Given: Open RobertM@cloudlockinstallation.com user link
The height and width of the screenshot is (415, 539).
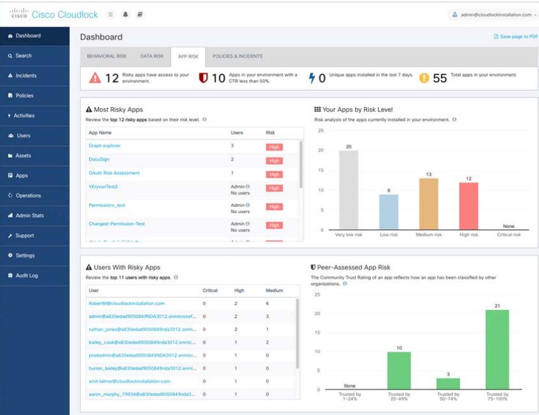Looking at the screenshot, I should [x=127, y=304].
